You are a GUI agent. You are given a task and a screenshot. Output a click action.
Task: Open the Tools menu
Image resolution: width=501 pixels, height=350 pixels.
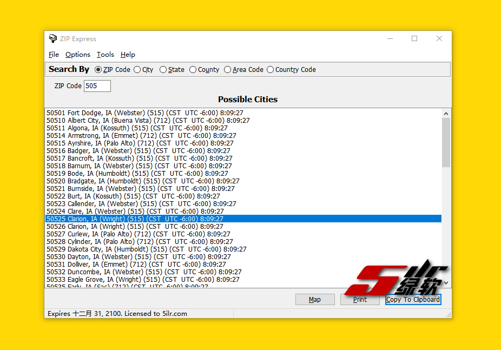pos(106,55)
